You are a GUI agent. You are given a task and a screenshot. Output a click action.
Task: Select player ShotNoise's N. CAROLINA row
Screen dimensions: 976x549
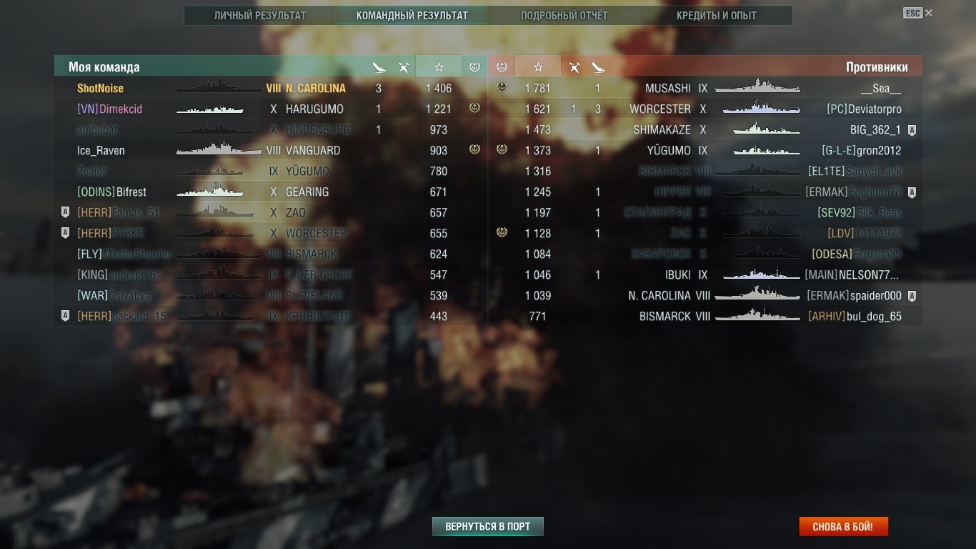pos(271,89)
